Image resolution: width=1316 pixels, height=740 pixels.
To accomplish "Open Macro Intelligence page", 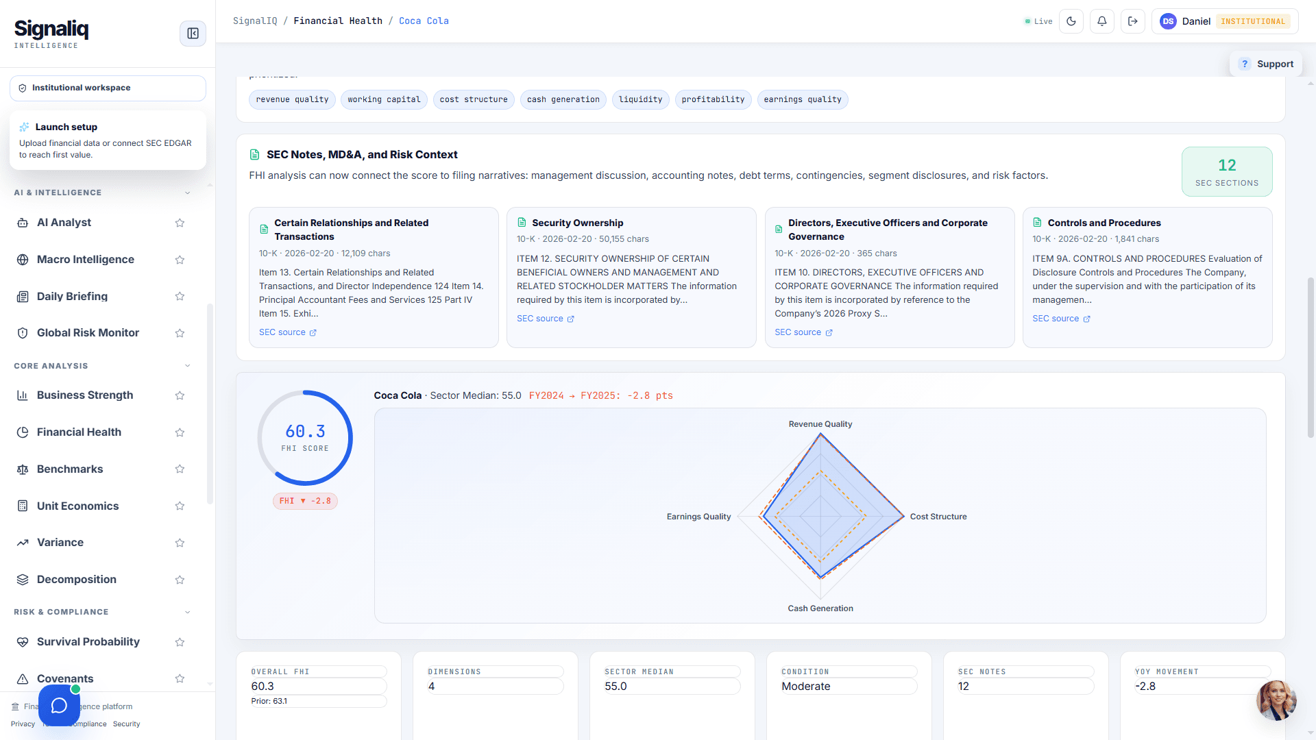I will pos(86,260).
